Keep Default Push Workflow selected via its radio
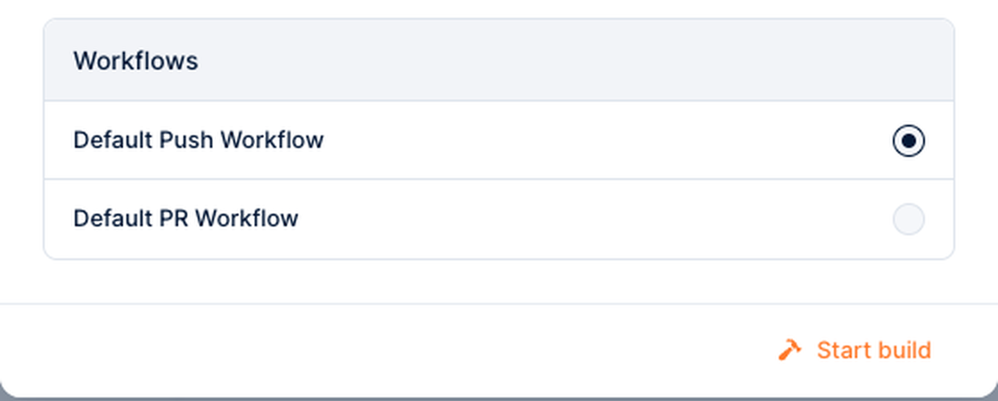This screenshot has height=401, width=998. coord(908,141)
